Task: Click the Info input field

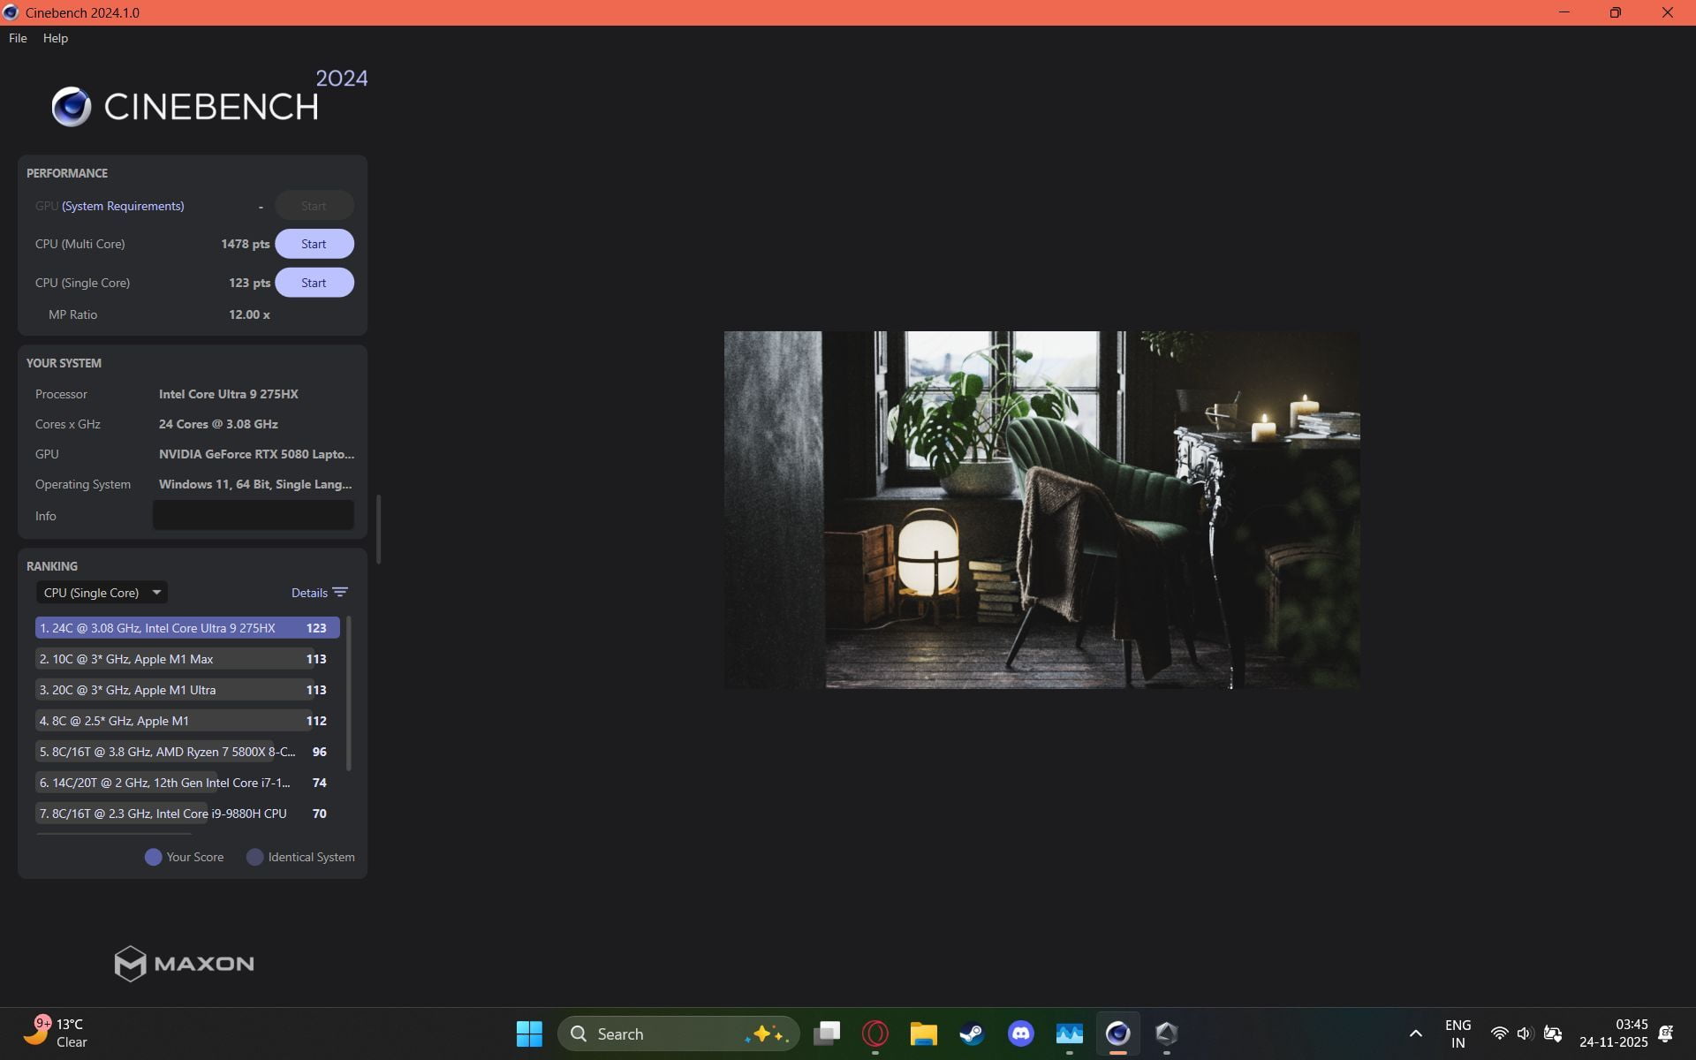Action: (254, 515)
